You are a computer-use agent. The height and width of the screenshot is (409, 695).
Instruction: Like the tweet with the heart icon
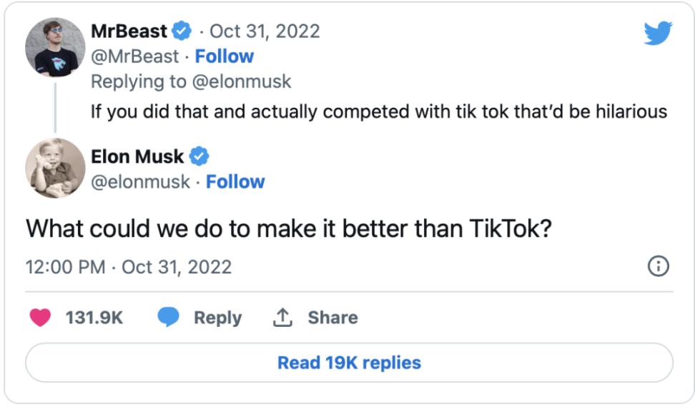click(40, 318)
